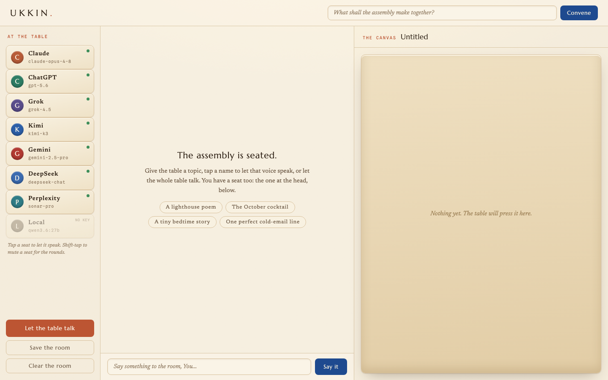Click the grok-4.5 model label
608x380 pixels.
click(x=40, y=110)
